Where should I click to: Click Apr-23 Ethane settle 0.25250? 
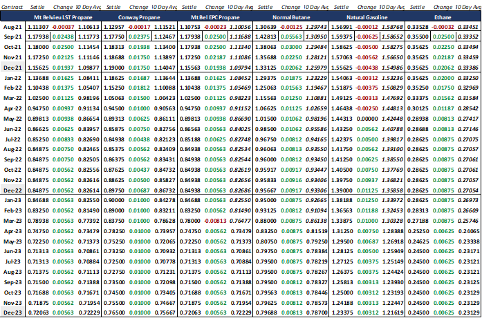tap(418, 231)
